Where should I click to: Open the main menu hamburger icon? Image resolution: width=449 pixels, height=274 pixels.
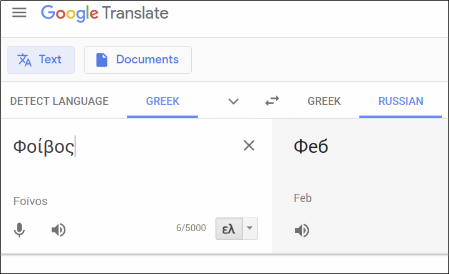click(x=19, y=13)
